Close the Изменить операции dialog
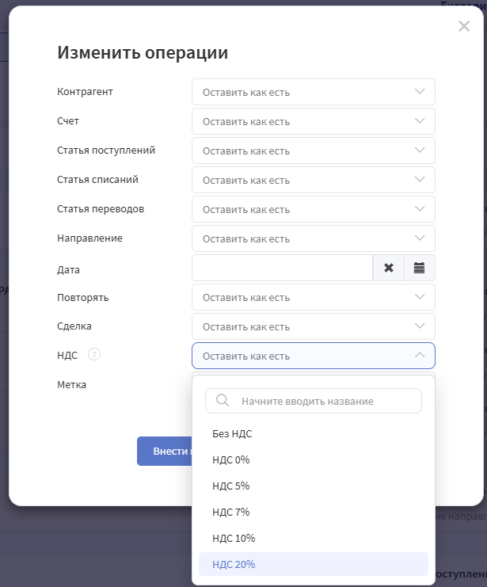The height and width of the screenshot is (587, 487). coord(464,26)
